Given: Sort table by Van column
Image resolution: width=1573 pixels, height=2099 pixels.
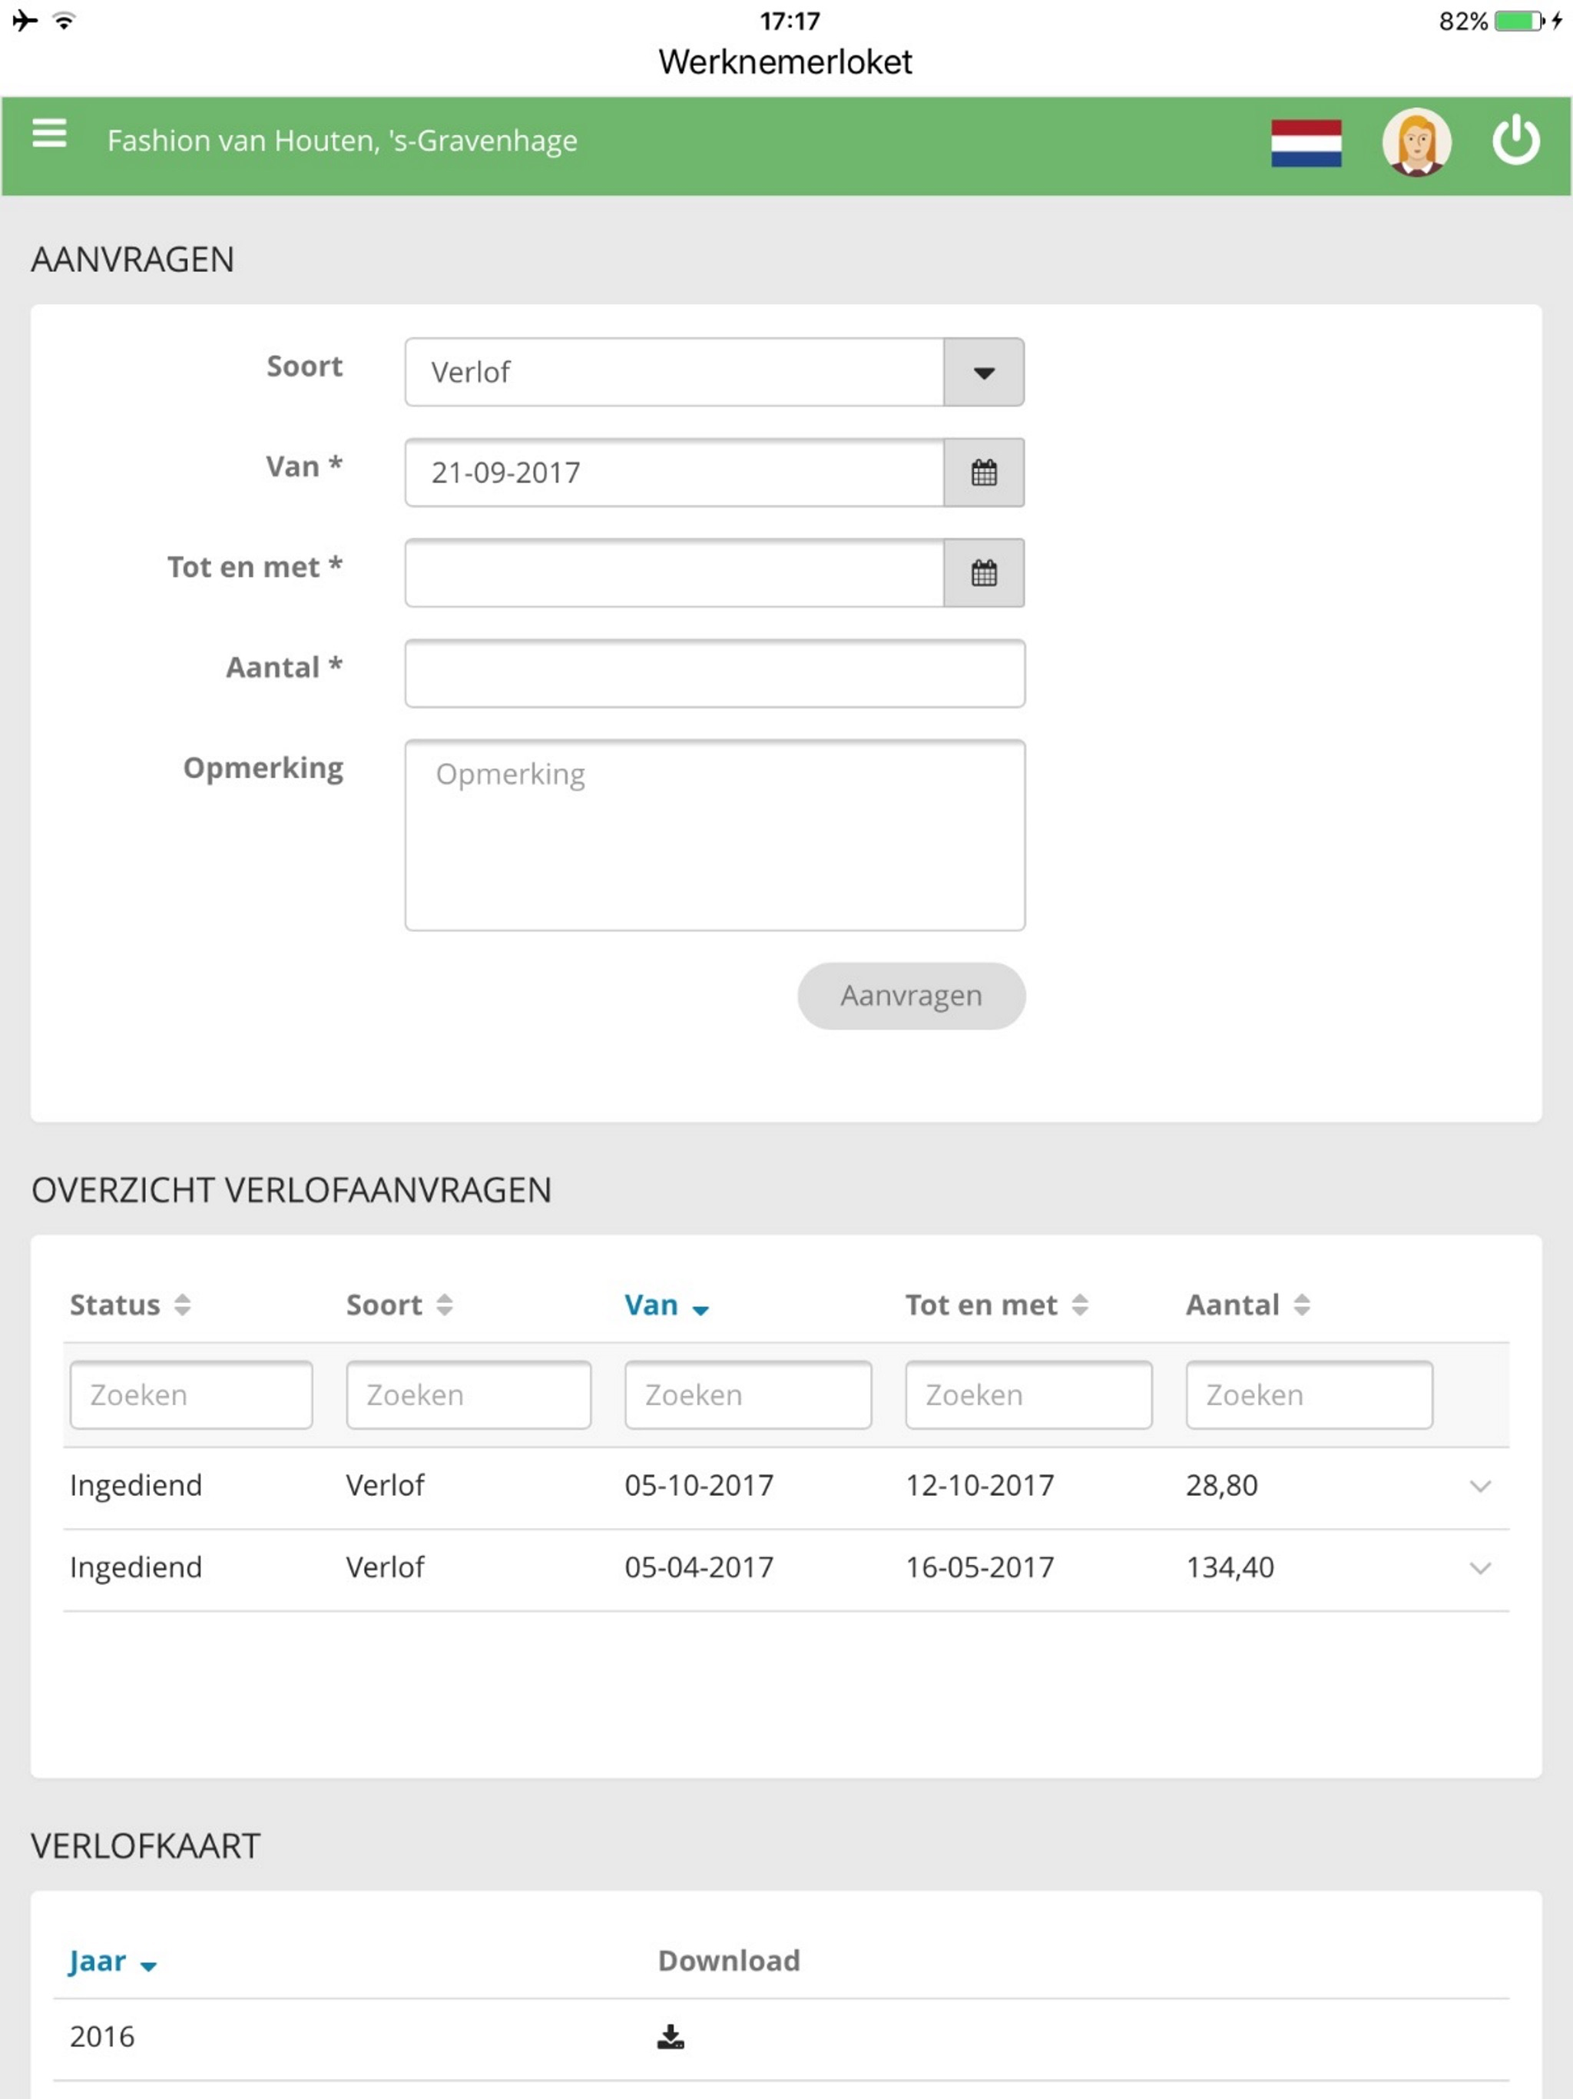Looking at the screenshot, I should tap(666, 1305).
